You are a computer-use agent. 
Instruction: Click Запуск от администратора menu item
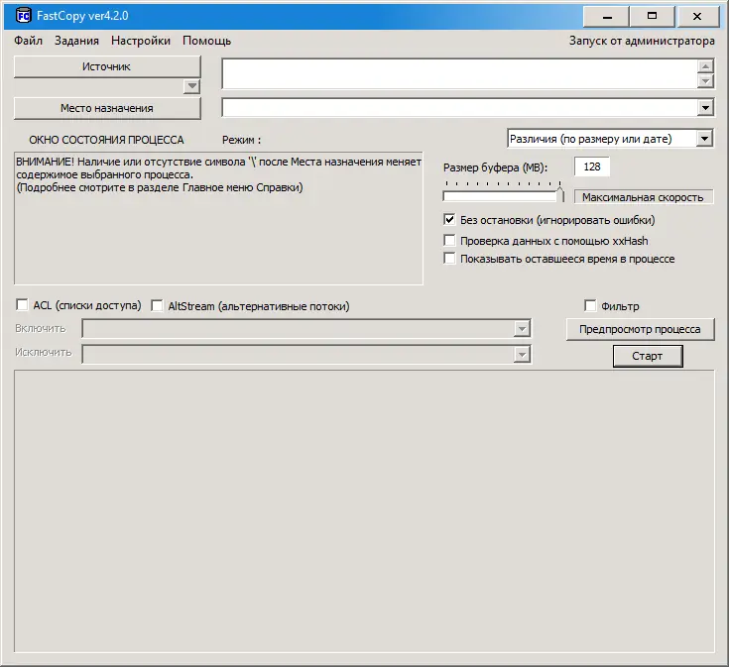point(642,41)
